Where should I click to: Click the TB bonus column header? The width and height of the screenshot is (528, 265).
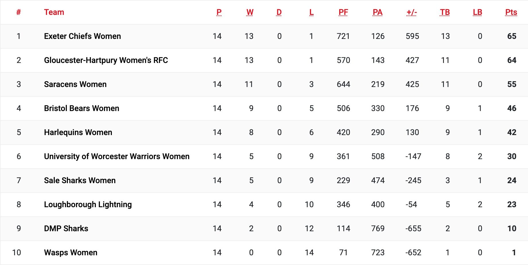coord(445,12)
